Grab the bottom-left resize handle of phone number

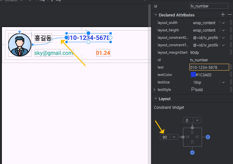click(x=67, y=42)
